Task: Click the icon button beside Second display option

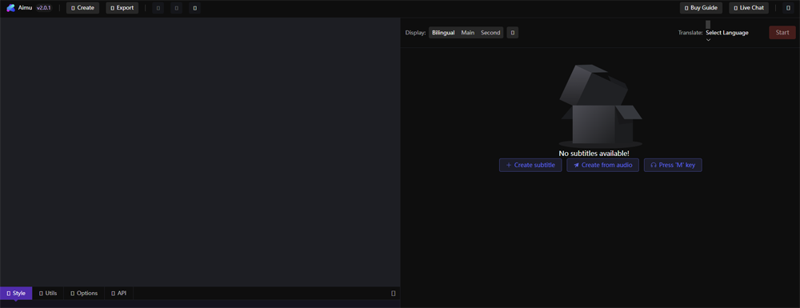Action: (x=513, y=33)
